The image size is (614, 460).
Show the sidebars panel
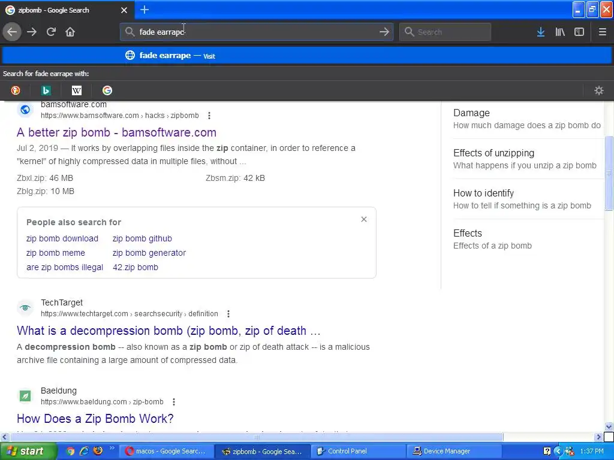pos(579,32)
